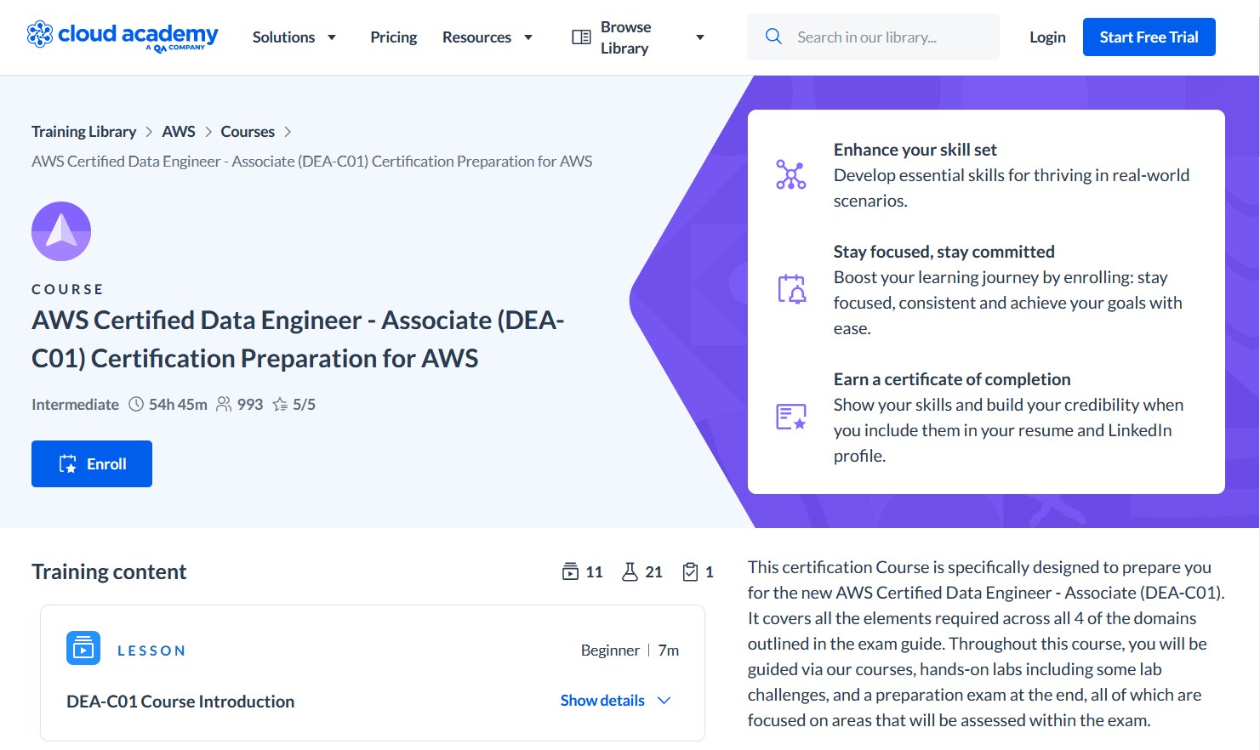
Task: Click Start Free Trial
Action: 1149,37
